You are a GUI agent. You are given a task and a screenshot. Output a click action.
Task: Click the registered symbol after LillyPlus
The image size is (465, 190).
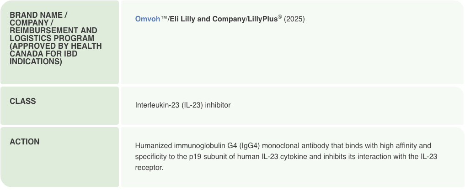[x=280, y=17]
